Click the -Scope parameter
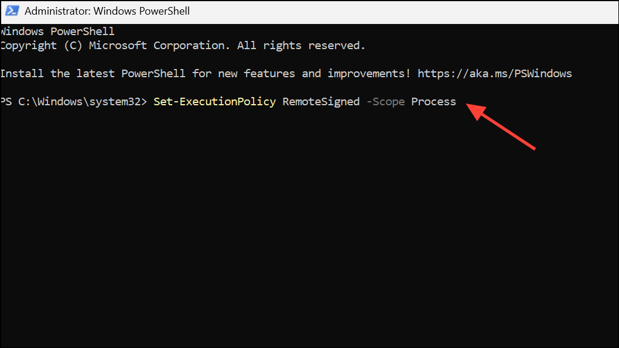The image size is (619, 348). [385, 101]
